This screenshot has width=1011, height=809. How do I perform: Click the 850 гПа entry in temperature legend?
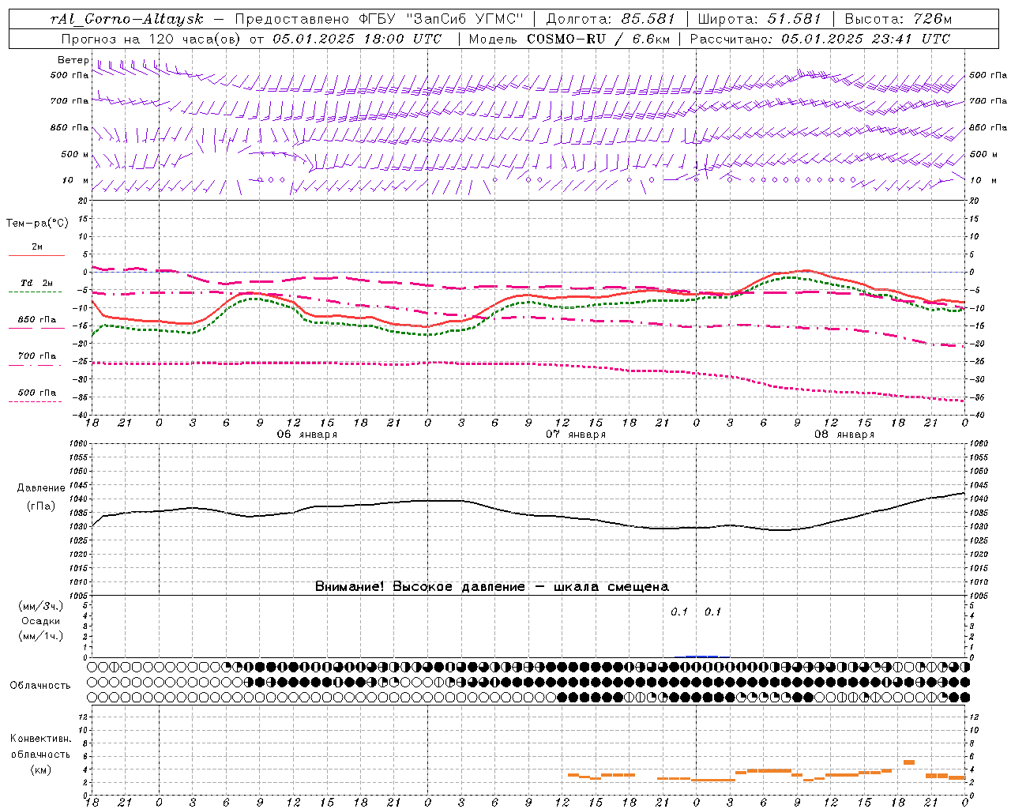coord(36,320)
